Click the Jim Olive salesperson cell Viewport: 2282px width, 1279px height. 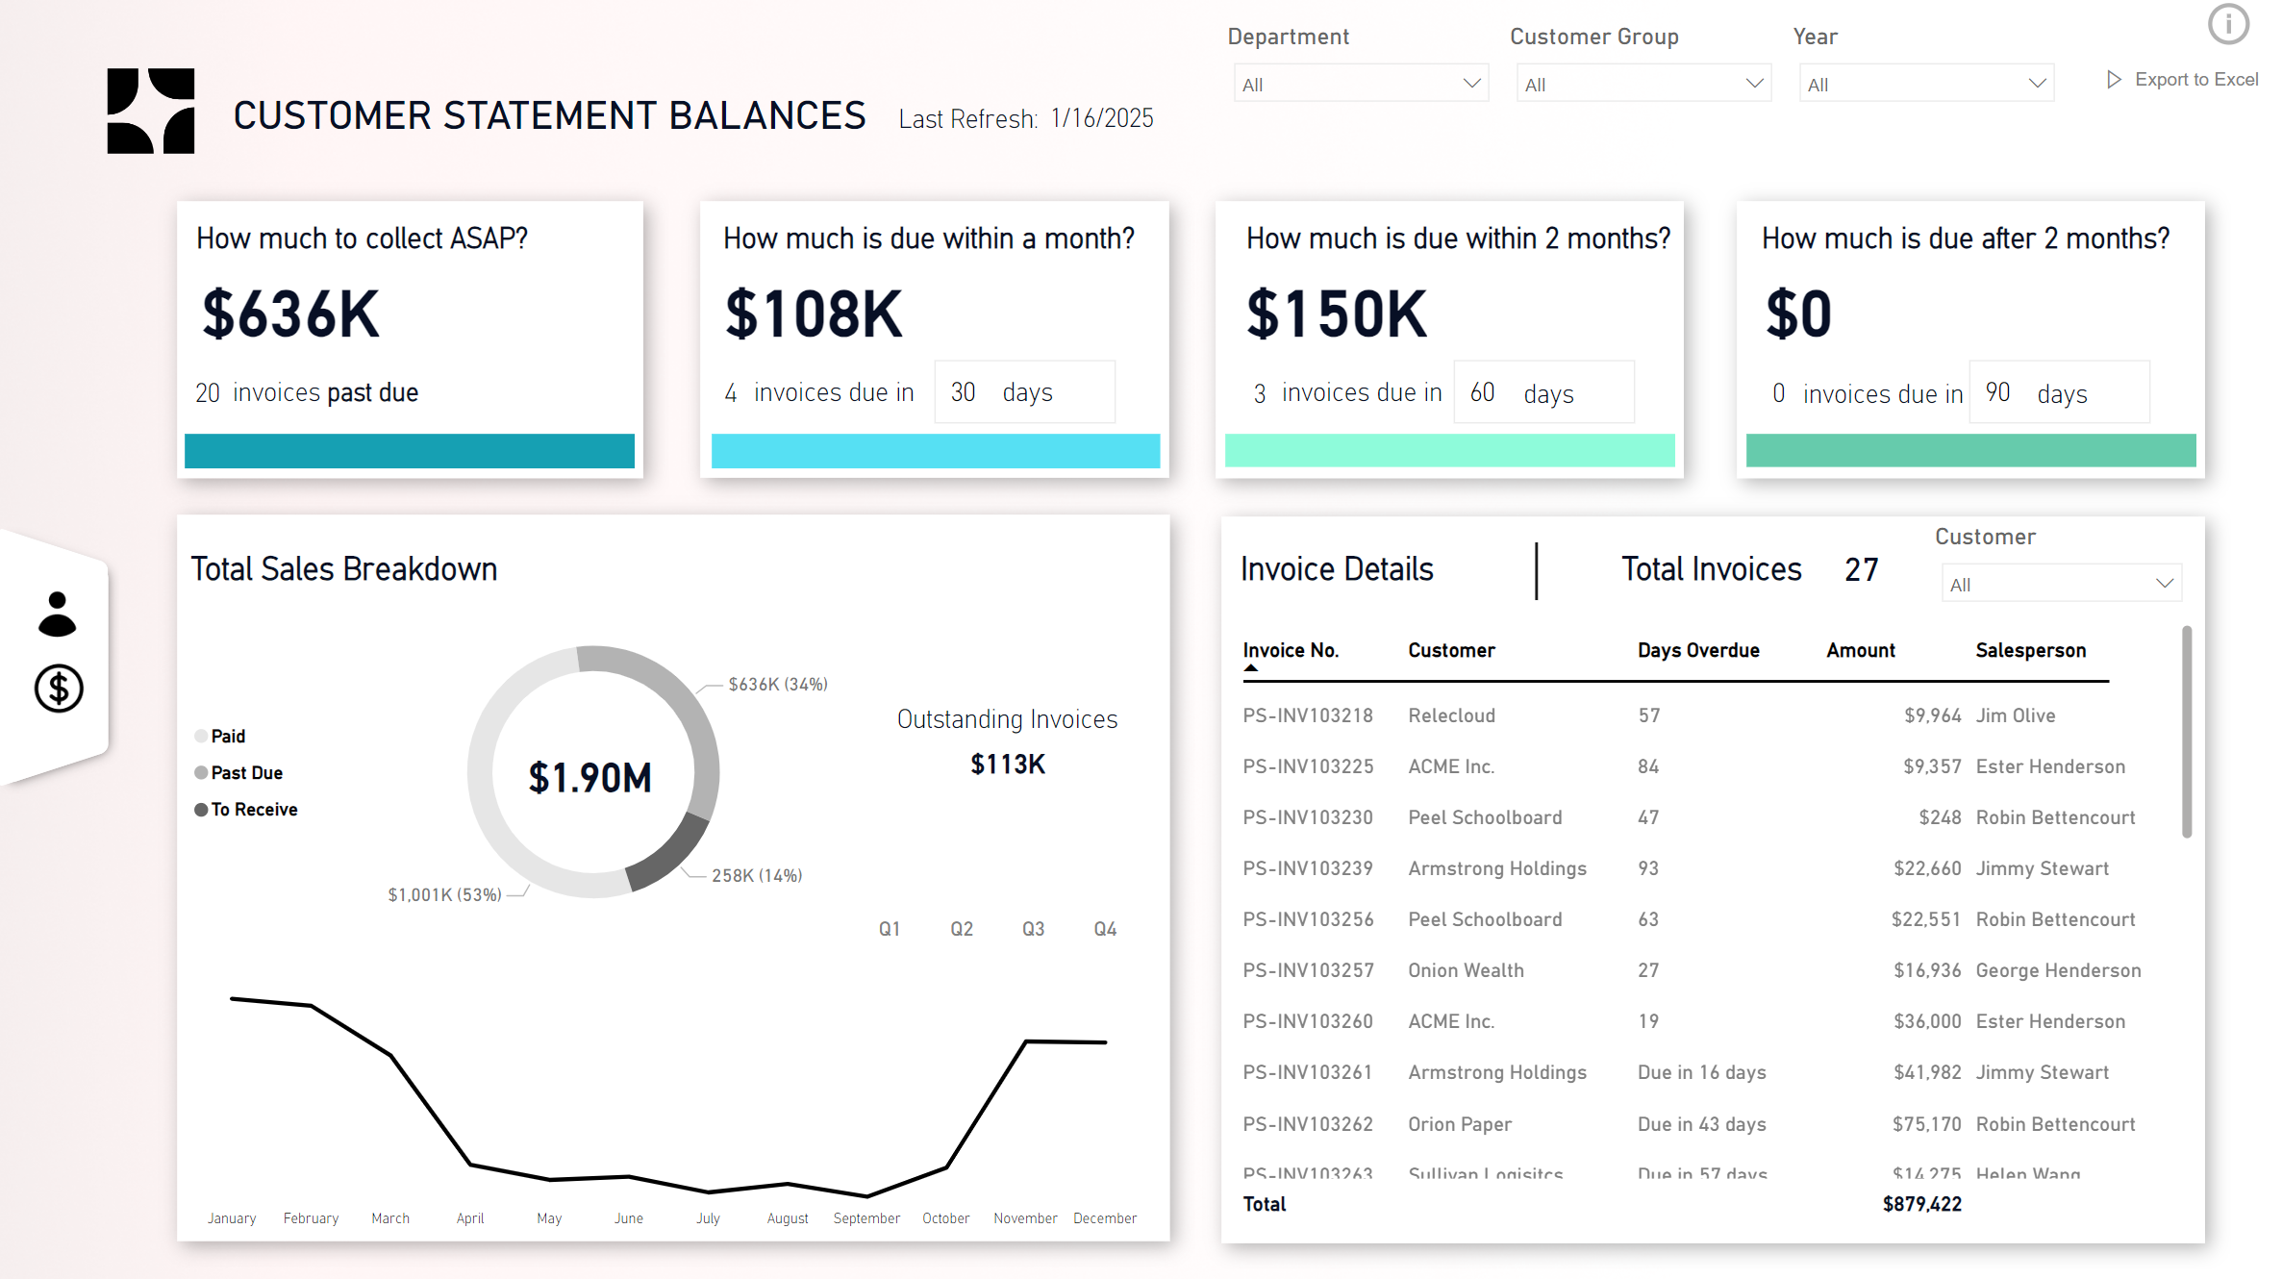[x=2016, y=715]
